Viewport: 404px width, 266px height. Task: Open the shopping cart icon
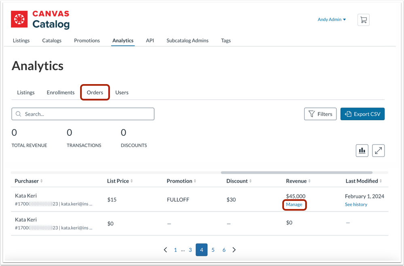pyautogui.click(x=363, y=20)
